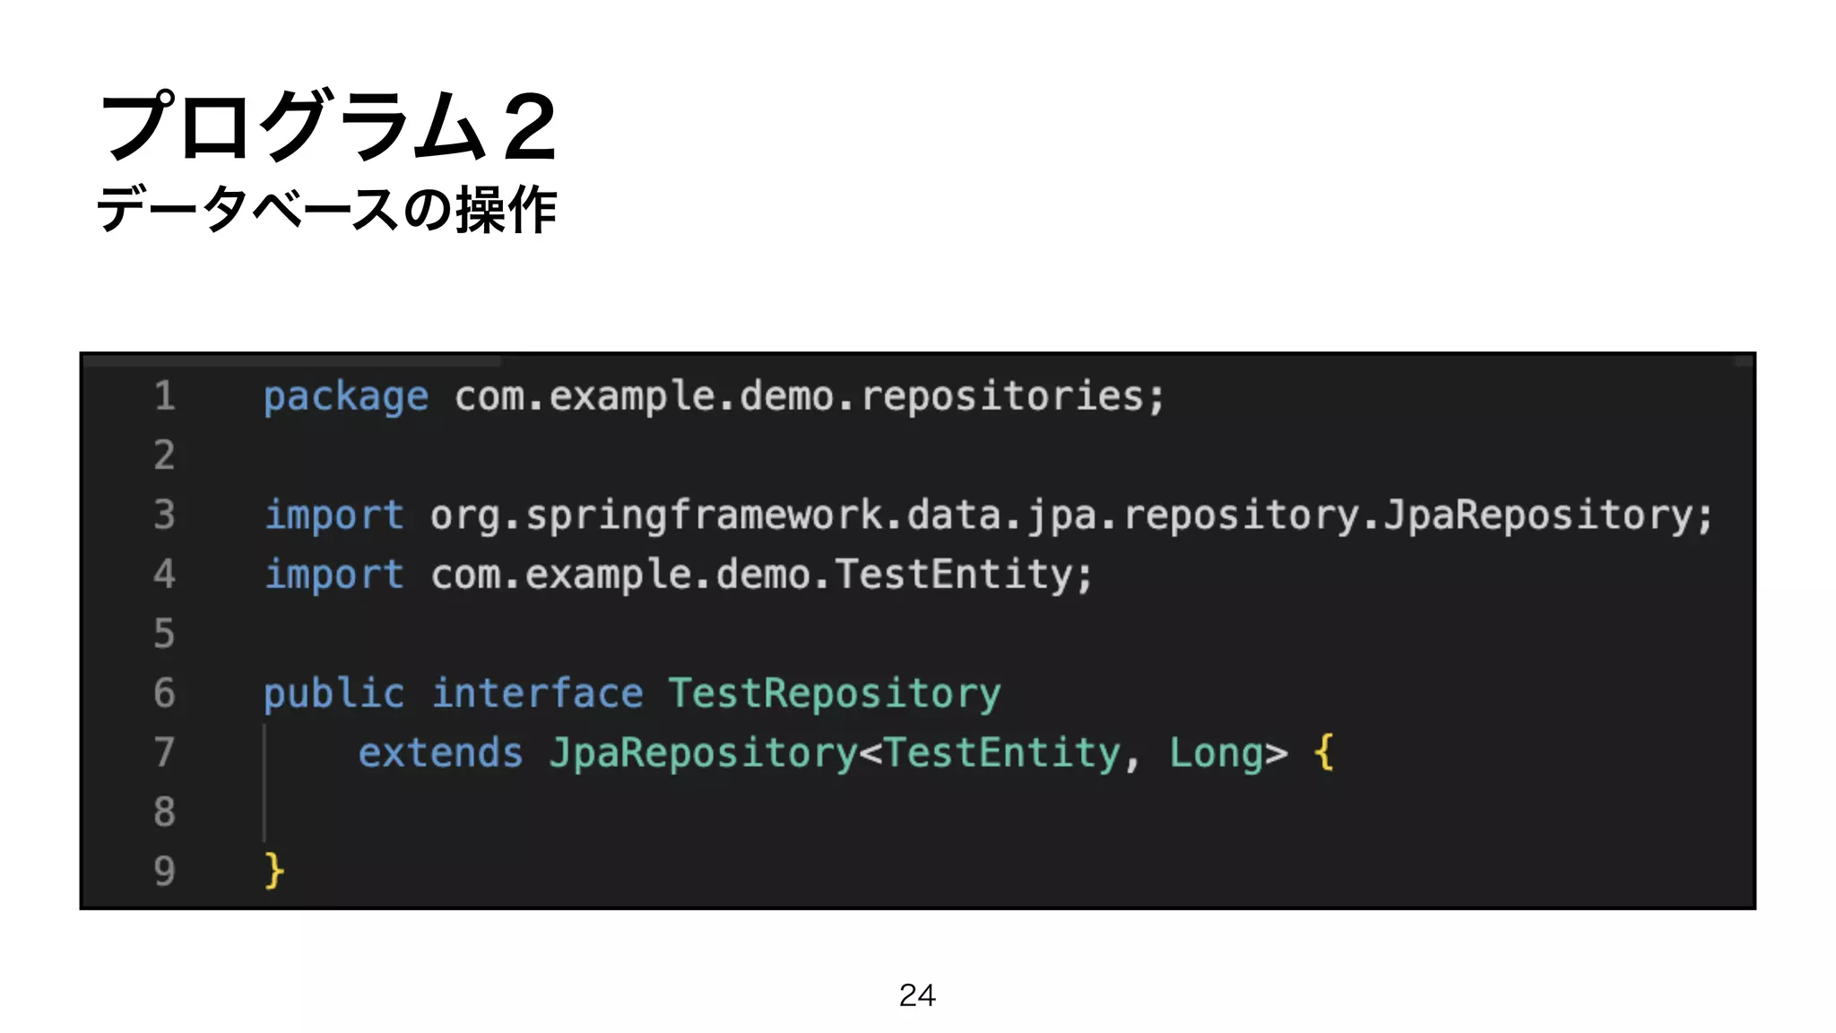The height and width of the screenshot is (1033, 1836).
Task: Click com.example.demo.repositories package name
Action: 809,398
